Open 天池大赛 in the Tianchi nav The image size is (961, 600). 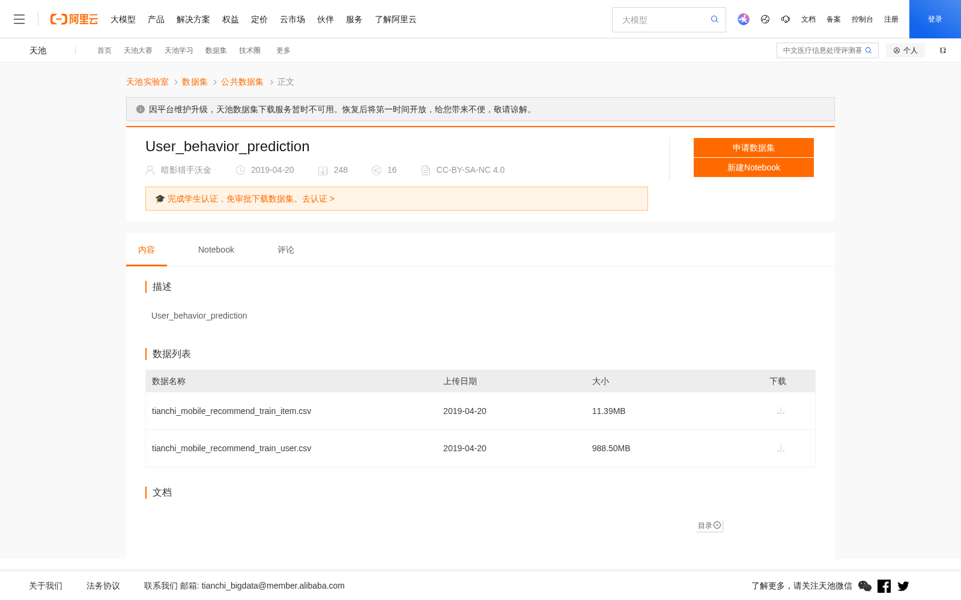tap(138, 50)
